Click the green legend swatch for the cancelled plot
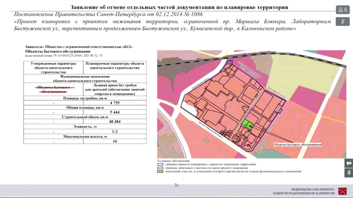Image resolution: width=353 pixels, height=198 pixels. point(160,171)
